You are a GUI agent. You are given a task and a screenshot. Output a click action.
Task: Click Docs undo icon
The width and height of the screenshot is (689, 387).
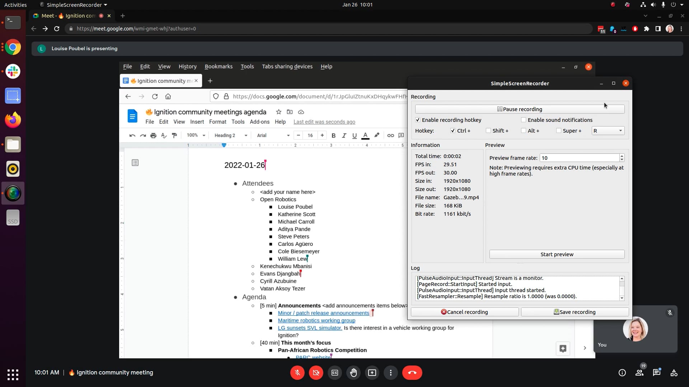point(132,135)
